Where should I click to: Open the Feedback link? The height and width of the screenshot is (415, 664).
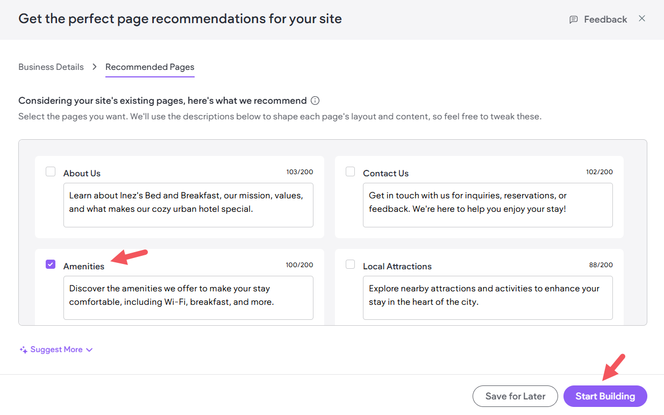click(605, 19)
